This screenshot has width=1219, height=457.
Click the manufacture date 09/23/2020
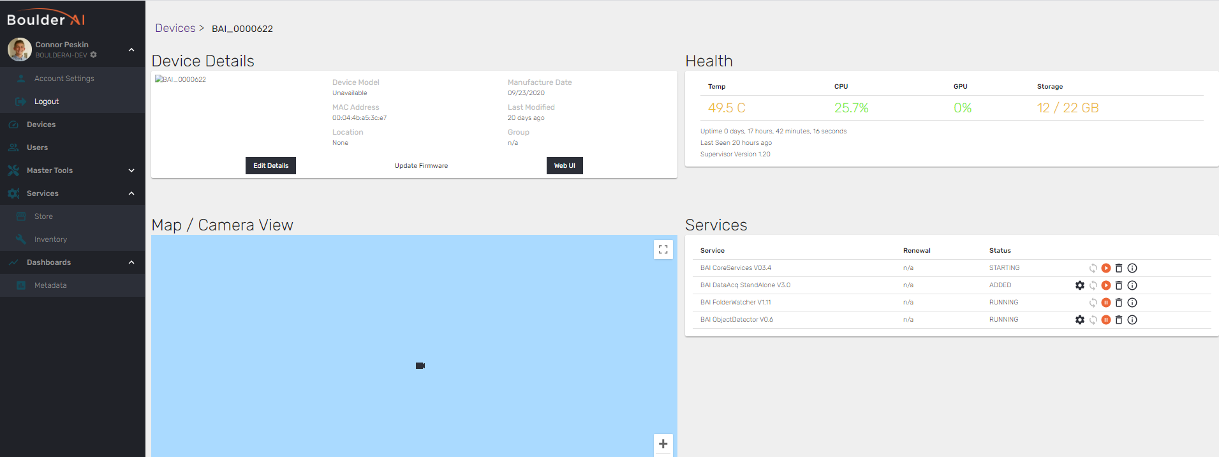[526, 93]
